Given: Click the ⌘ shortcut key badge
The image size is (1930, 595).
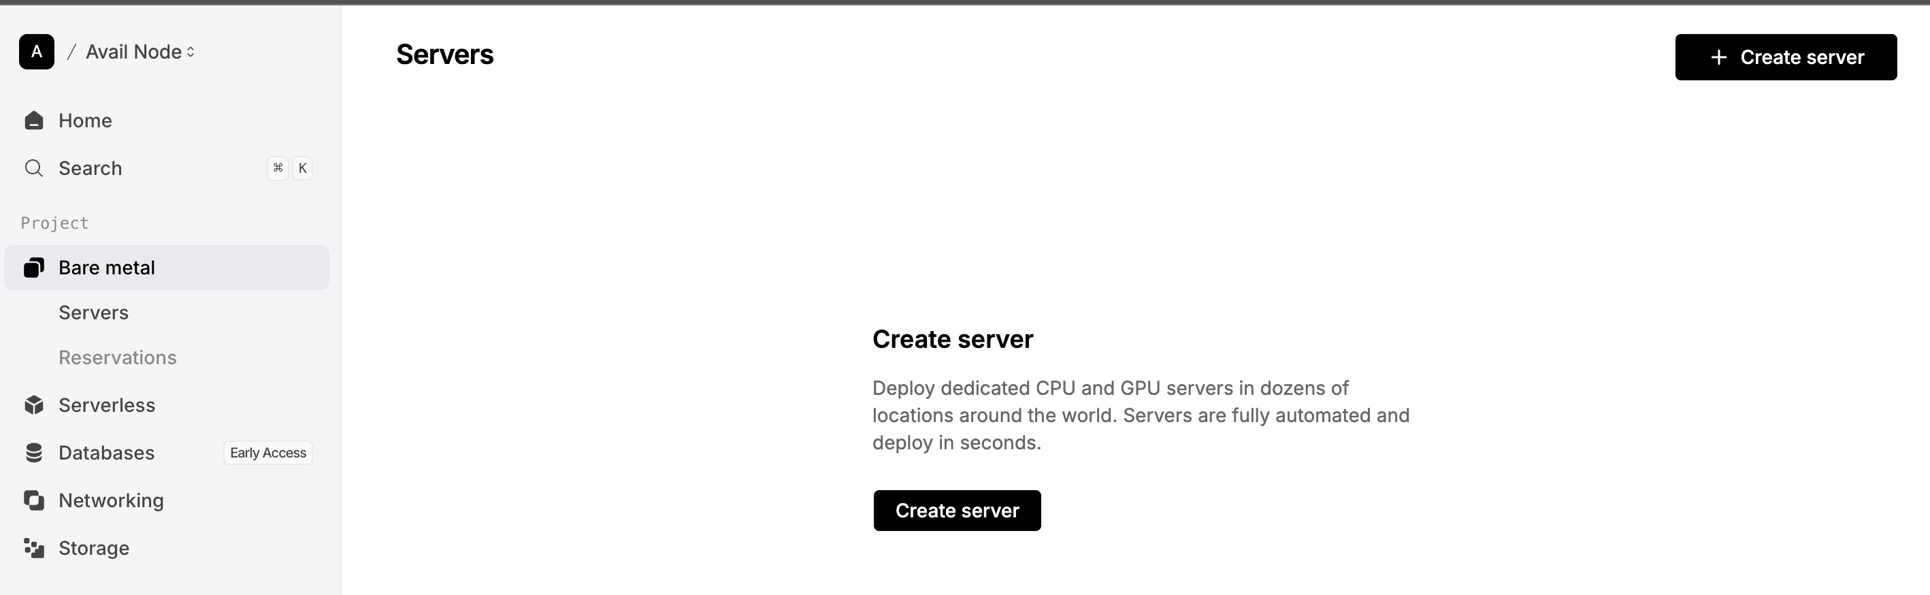Looking at the screenshot, I should tap(278, 168).
